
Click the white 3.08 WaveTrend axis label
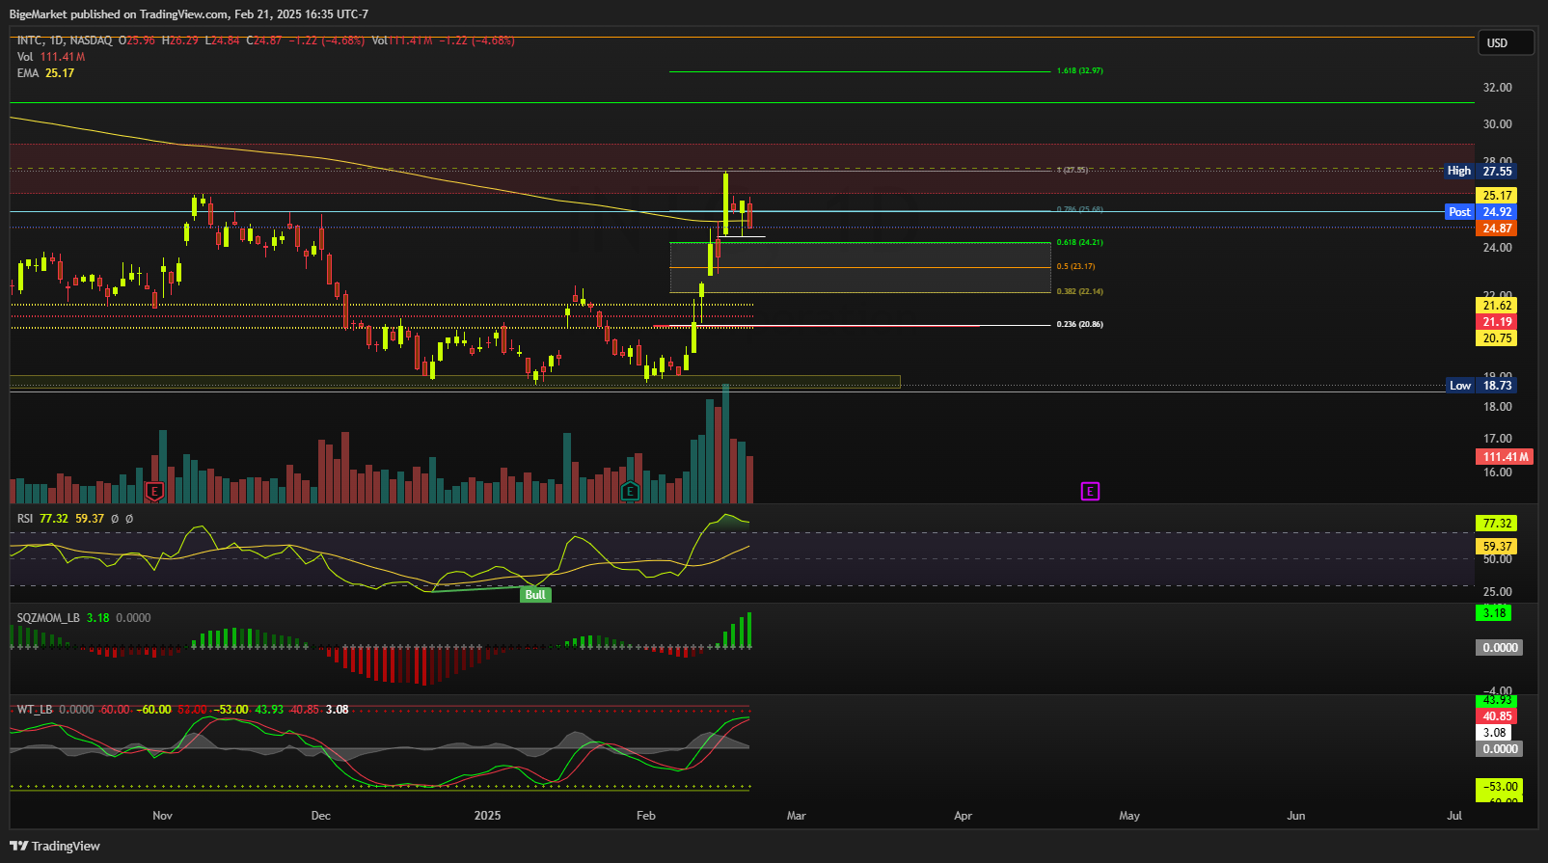click(1494, 733)
